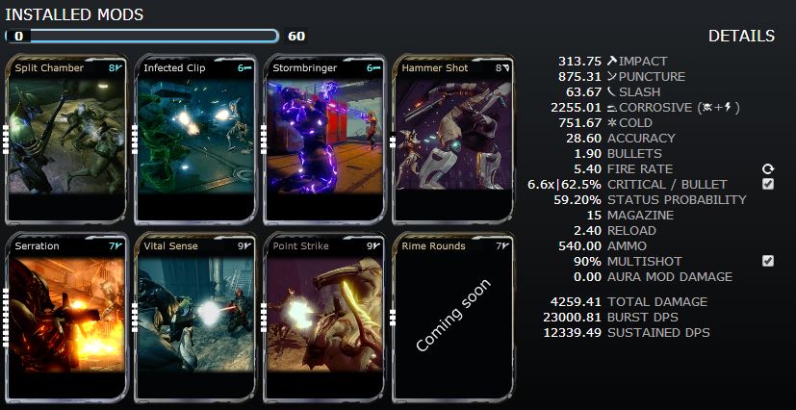Click the Rime Rounds rank pips
The image size is (796, 410).
[393, 318]
